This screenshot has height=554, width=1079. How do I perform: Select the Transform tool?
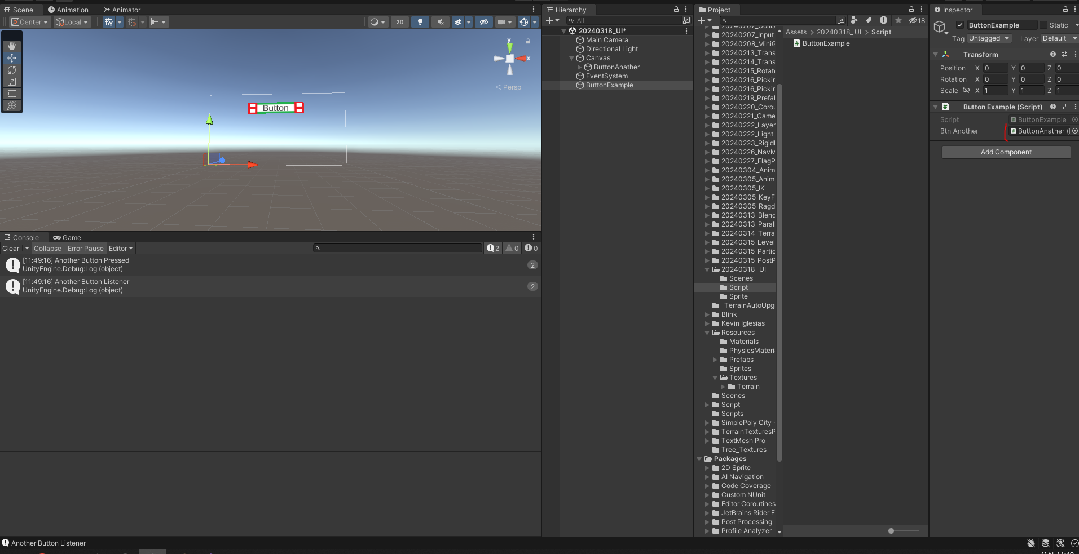point(12,105)
